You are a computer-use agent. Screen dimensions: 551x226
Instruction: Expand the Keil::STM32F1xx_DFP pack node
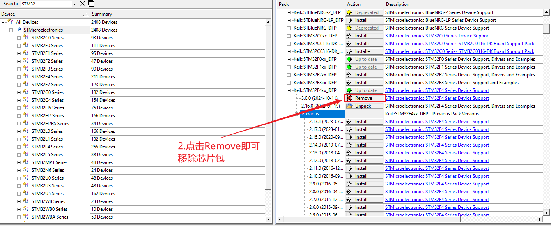click(289, 67)
